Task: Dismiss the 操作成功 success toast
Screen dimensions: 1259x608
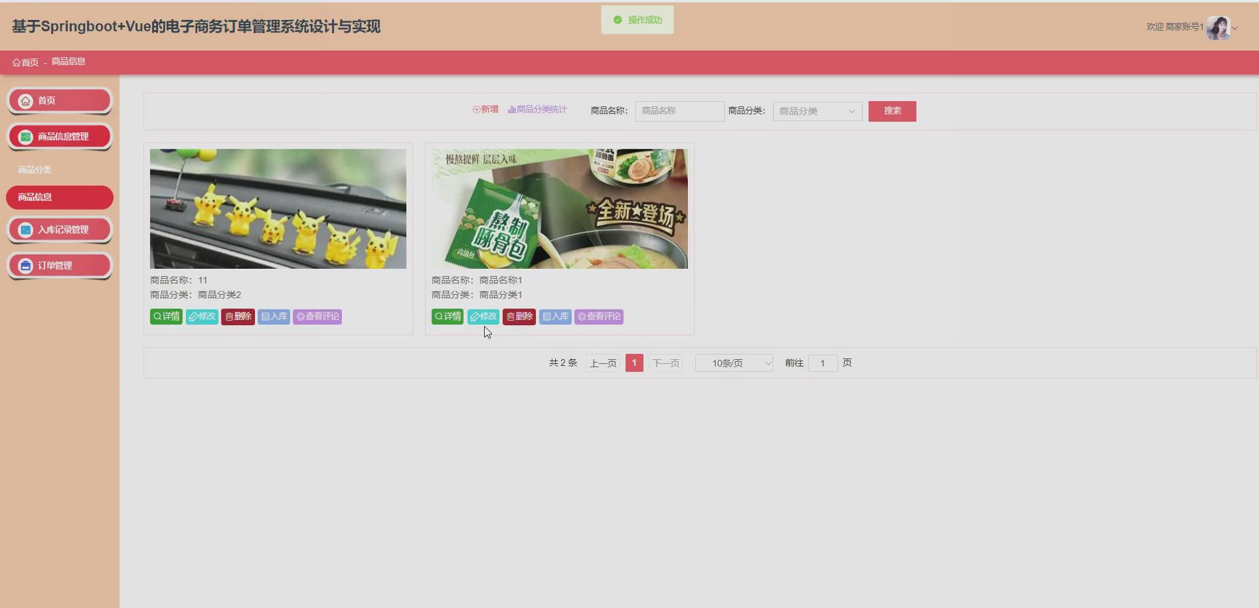Action: pyautogui.click(x=636, y=19)
